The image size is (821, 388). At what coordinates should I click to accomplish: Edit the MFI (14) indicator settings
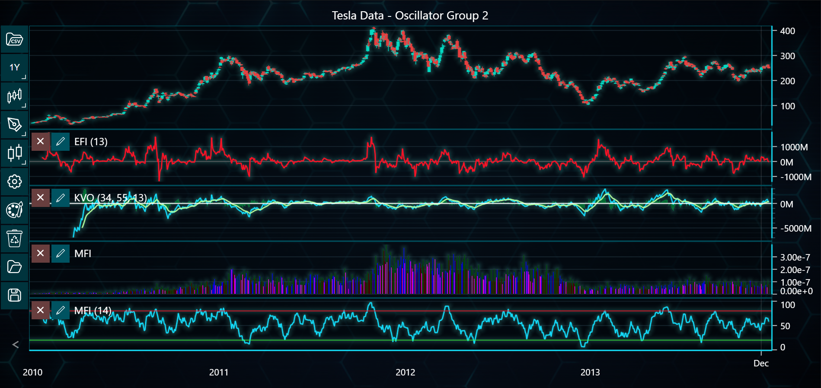pos(61,310)
